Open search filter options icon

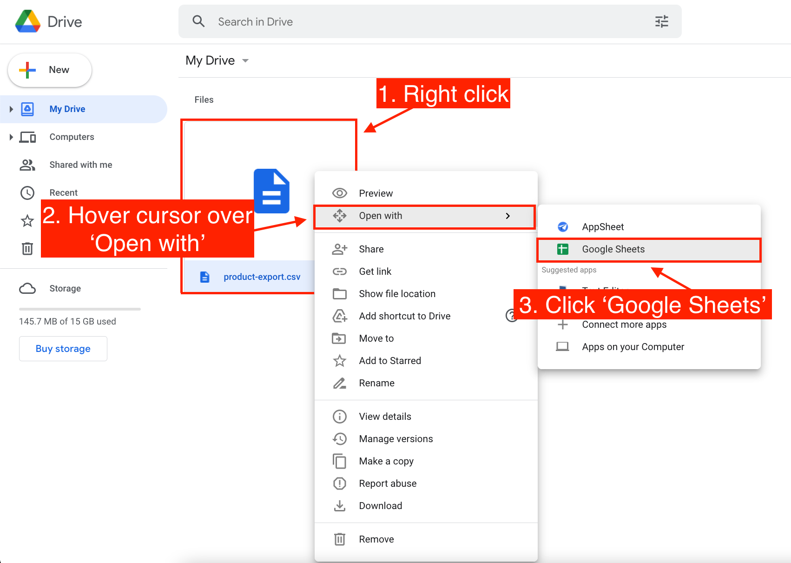click(661, 21)
